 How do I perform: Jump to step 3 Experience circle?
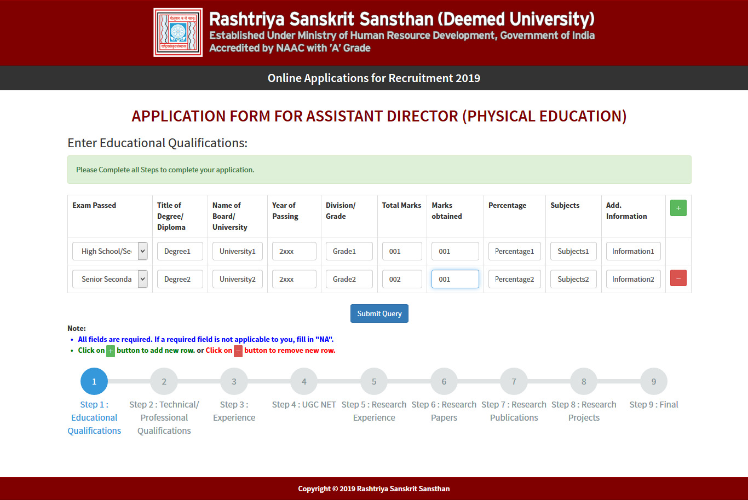[234, 381]
